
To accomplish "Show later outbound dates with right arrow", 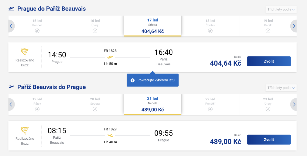I will click(294, 26).
